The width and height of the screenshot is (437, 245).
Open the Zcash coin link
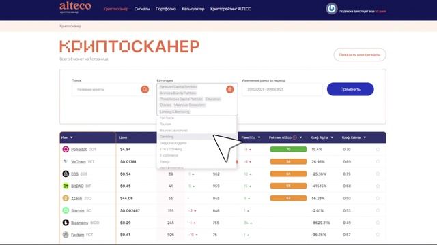click(76, 198)
